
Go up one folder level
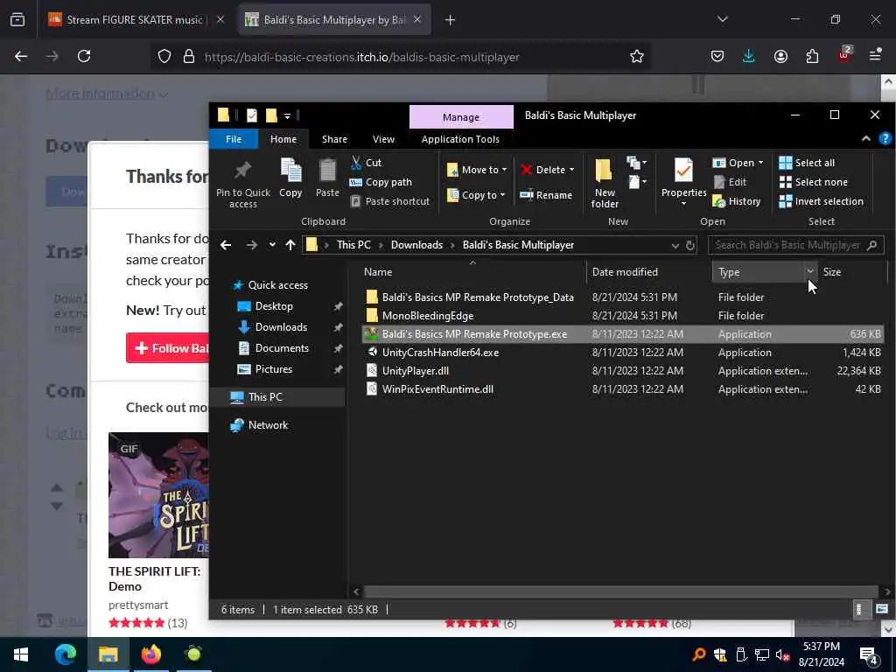coord(290,245)
